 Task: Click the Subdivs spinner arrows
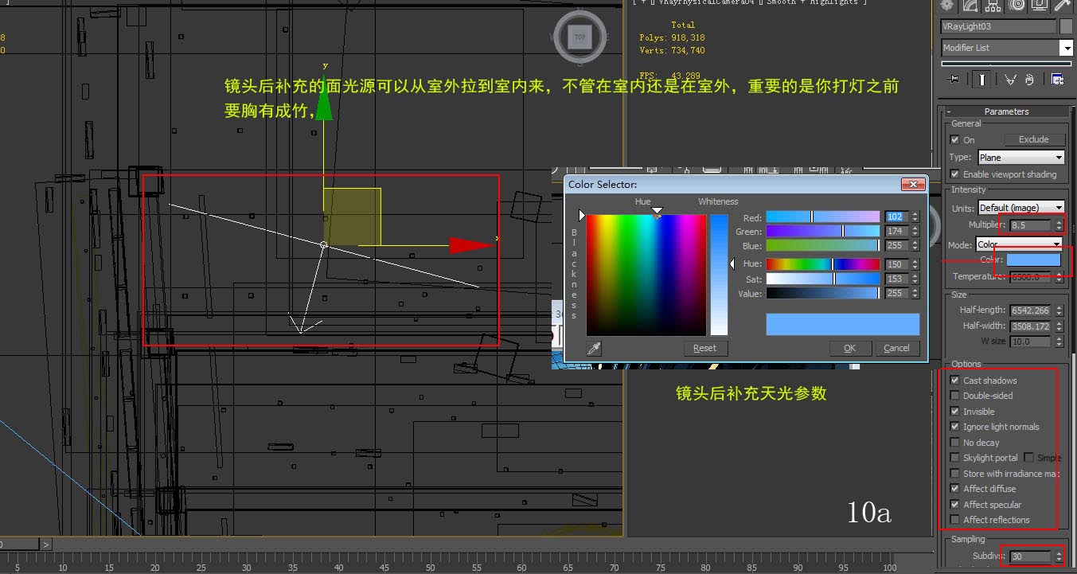click(x=1059, y=556)
